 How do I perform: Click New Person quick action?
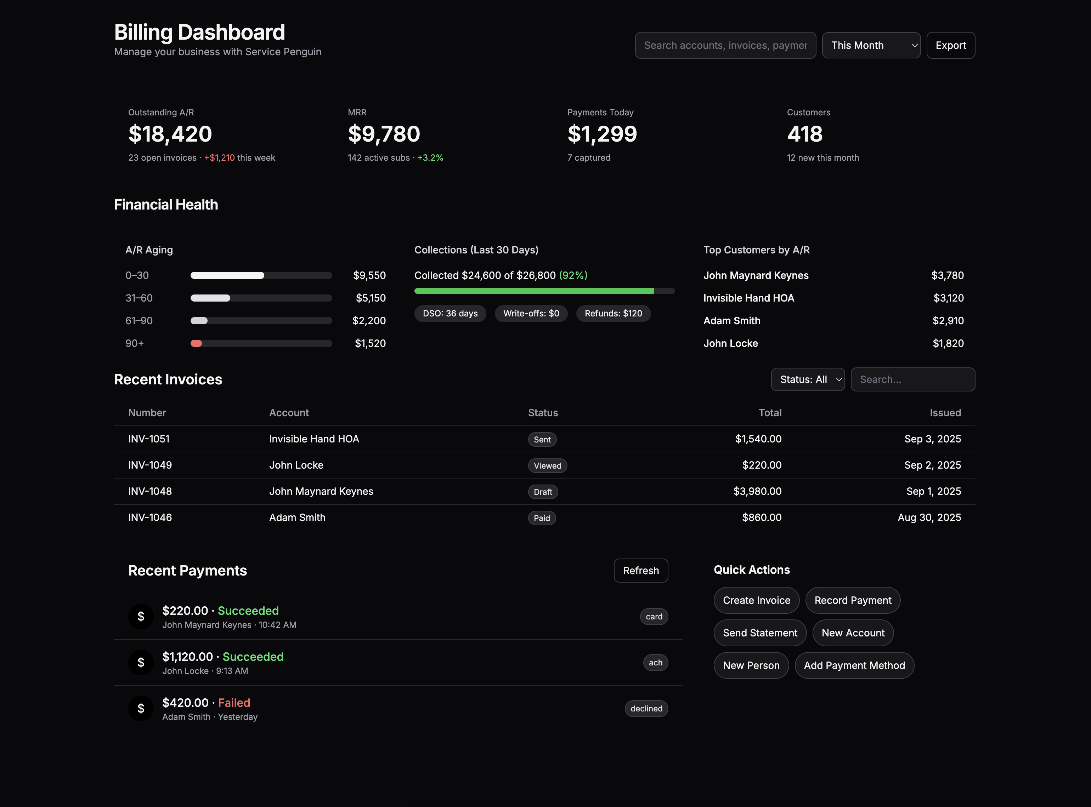[751, 665]
